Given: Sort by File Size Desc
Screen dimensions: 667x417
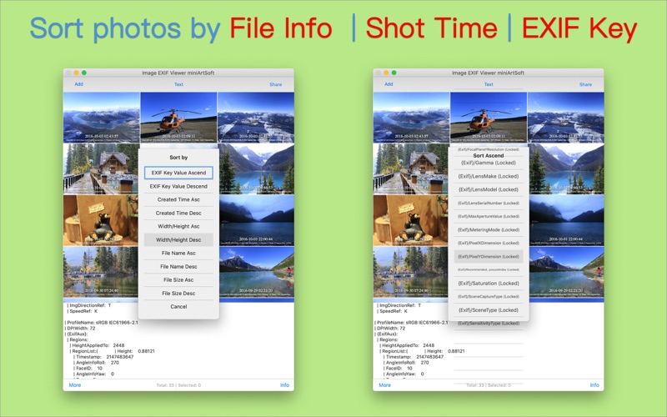Looking at the screenshot, I should point(178,294).
